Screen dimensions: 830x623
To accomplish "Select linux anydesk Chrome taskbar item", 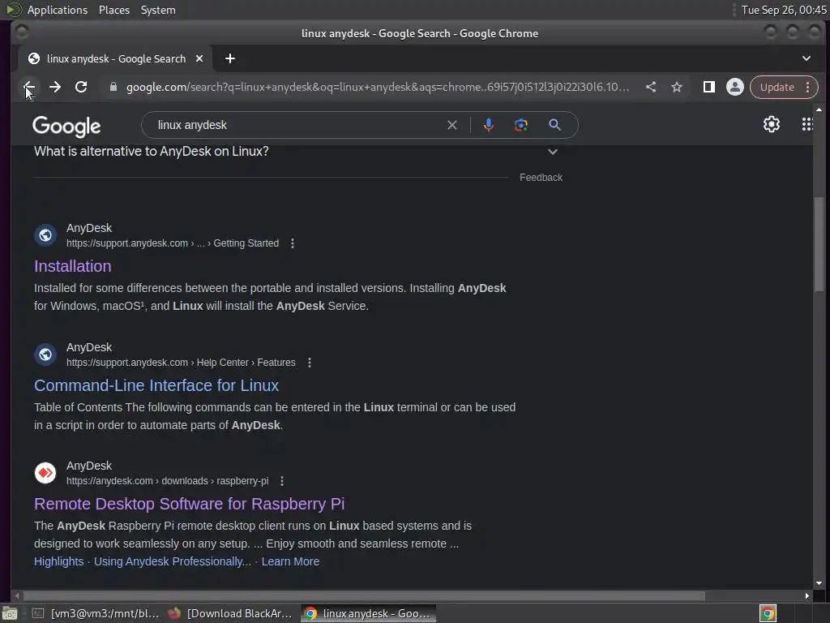I will coord(369,613).
